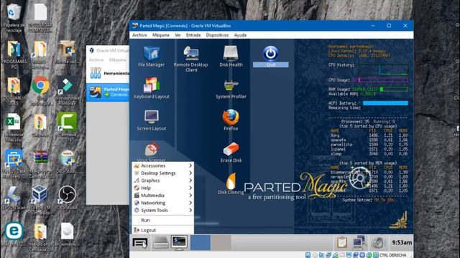Viewport: 460px width, 258px height.
Task: Click the 9:53am clock
Action: coord(402,242)
